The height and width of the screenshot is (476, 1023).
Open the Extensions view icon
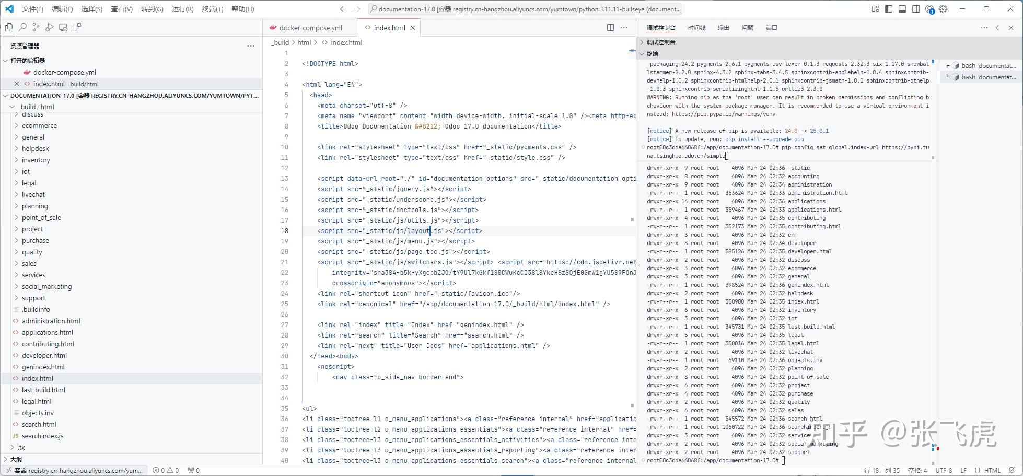tap(77, 28)
